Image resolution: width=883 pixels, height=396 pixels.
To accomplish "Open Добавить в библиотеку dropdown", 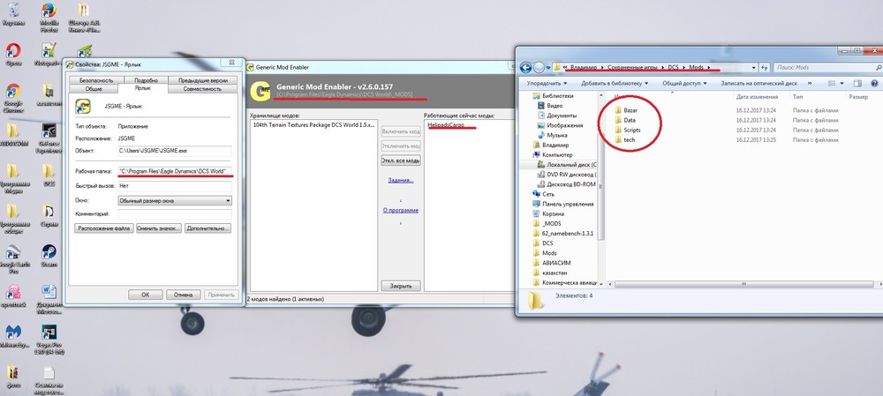I will coord(615,83).
